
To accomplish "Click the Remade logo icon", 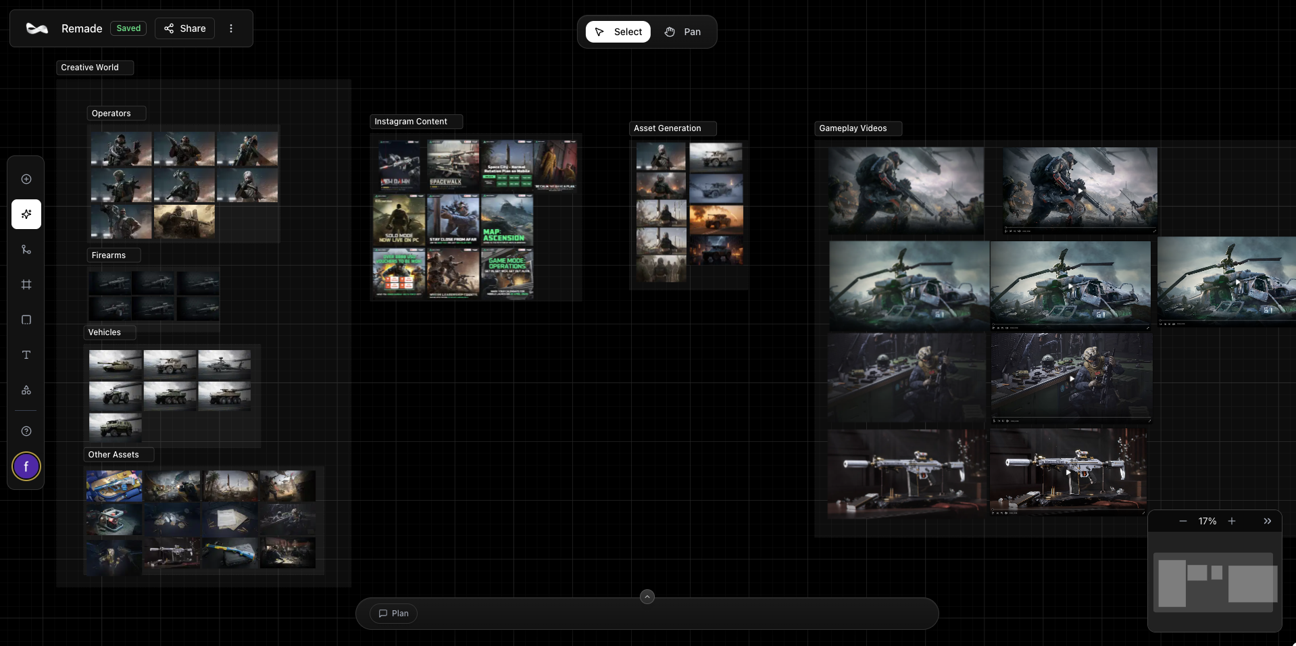I will [x=36, y=28].
